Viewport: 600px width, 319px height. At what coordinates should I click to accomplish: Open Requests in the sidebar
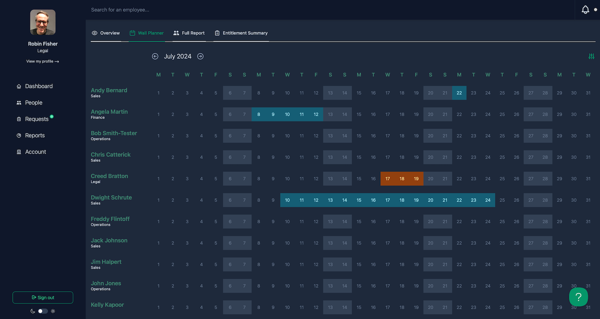[x=36, y=119]
